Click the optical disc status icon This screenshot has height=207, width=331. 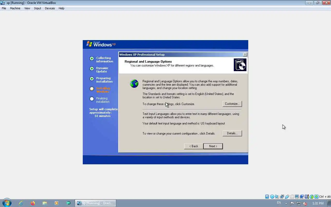click(272, 197)
